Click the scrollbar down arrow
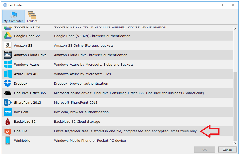This screenshot has height=157, width=240. 235,143
